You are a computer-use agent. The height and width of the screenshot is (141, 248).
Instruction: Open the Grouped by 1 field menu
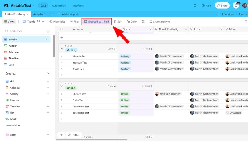[97, 21]
